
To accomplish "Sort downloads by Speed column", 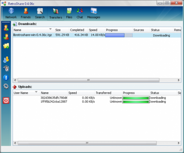I will coord(97,30).
